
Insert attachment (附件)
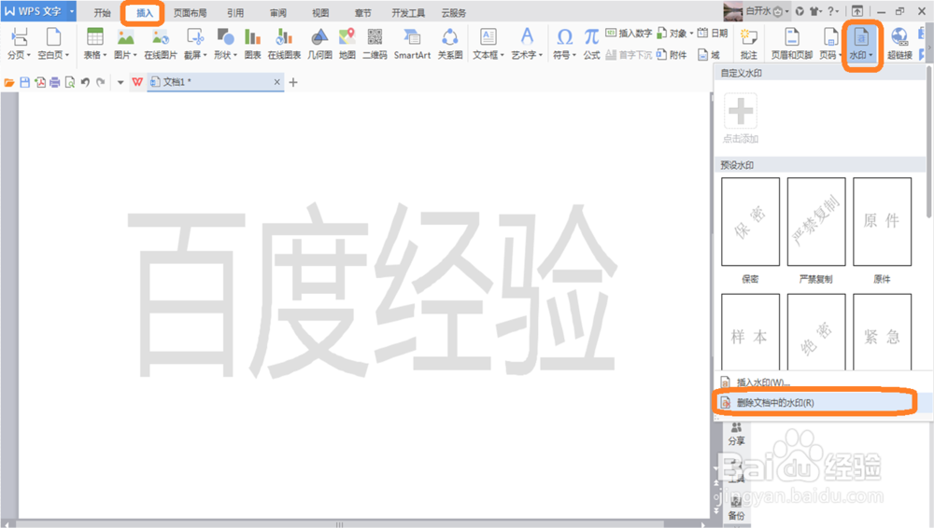point(672,55)
